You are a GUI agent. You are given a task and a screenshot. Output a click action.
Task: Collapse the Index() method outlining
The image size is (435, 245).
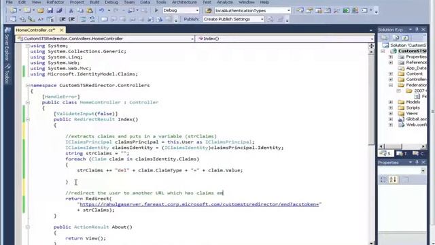click(27, 120)
